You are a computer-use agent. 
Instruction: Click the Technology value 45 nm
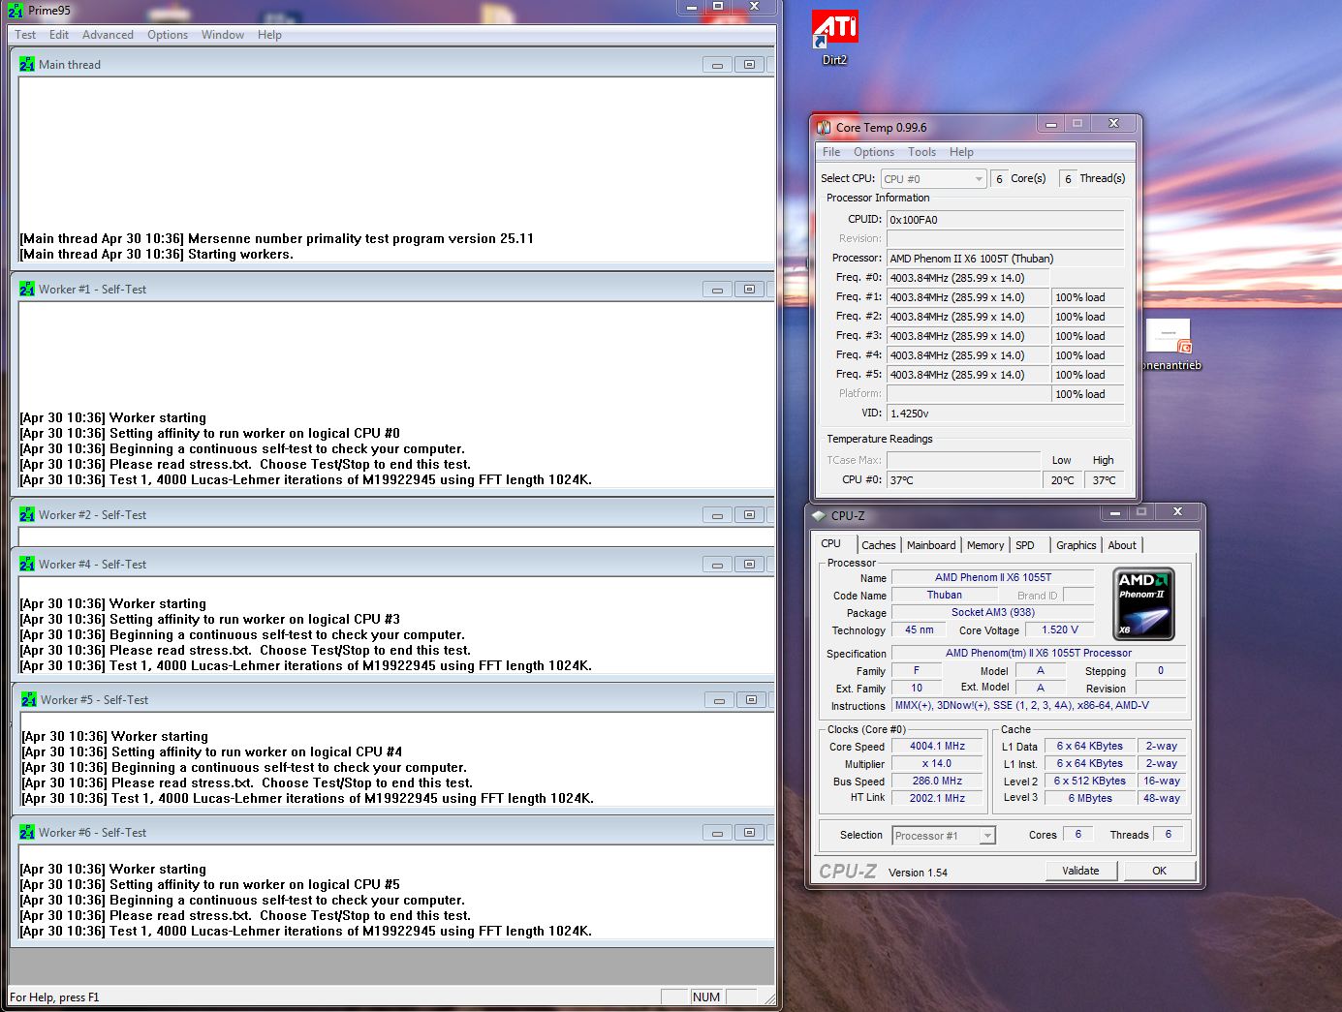[919, 630]
